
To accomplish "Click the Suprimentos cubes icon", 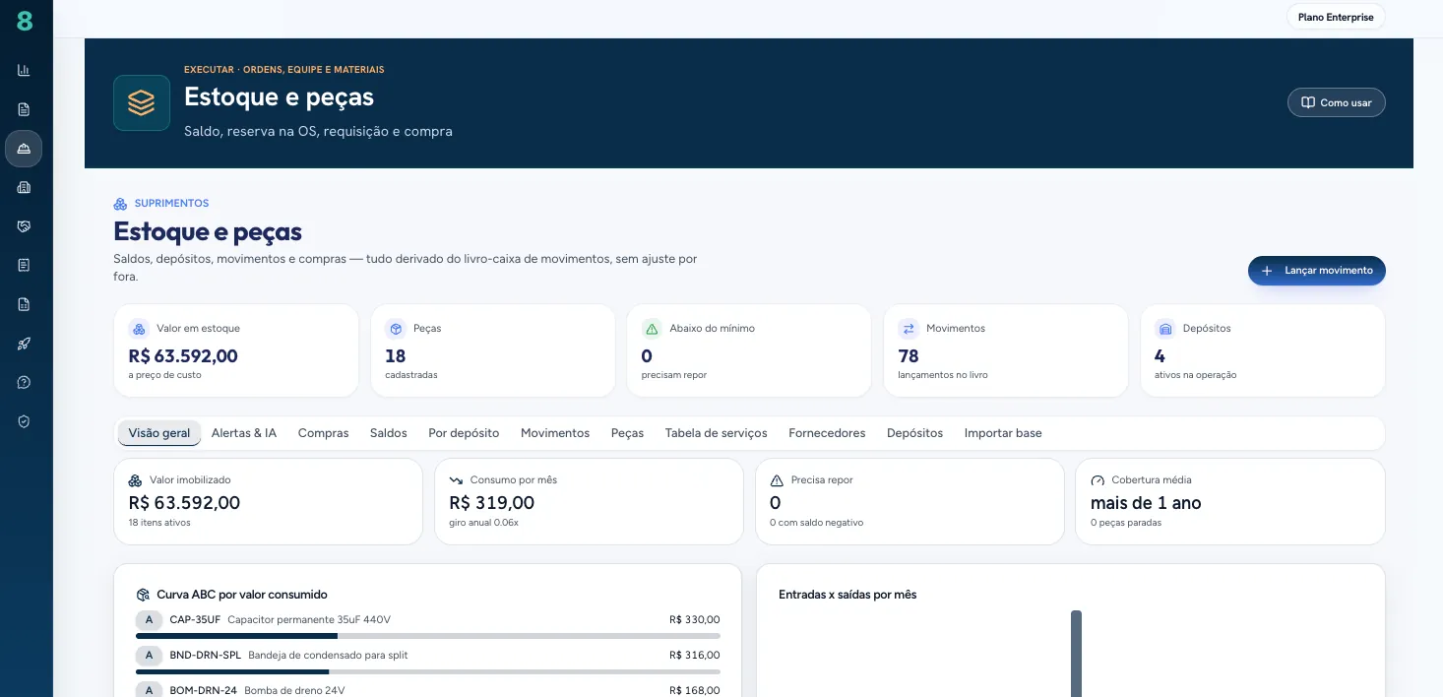I will tap(120, 204).
